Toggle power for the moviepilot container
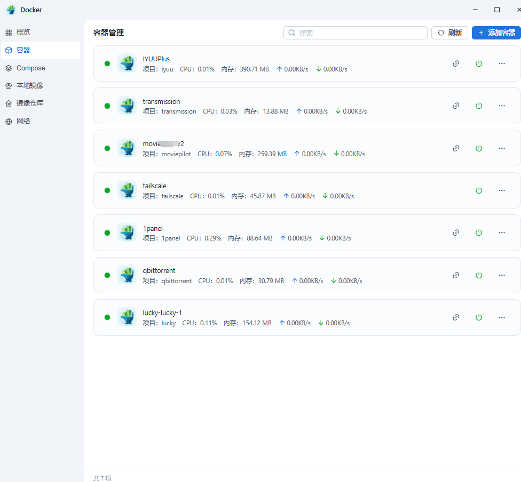 click(479, 148)
